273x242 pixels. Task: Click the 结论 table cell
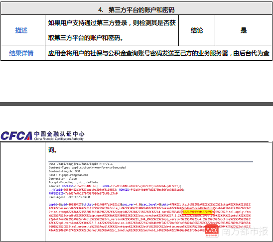197,30
